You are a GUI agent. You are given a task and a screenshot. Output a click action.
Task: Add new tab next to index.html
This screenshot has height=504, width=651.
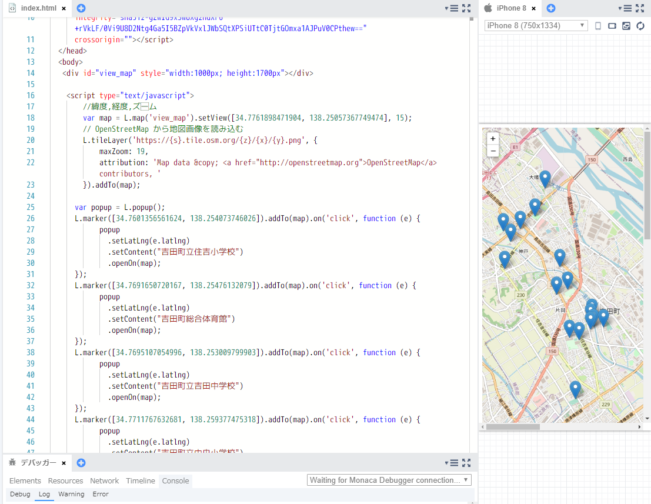coord(81,8)
